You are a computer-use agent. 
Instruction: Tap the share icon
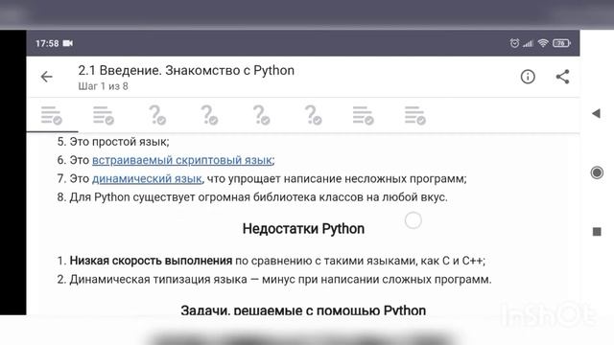pyautogui.click(x=563, y=77)
